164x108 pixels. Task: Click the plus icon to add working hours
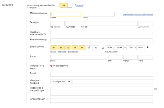[148, 47]
